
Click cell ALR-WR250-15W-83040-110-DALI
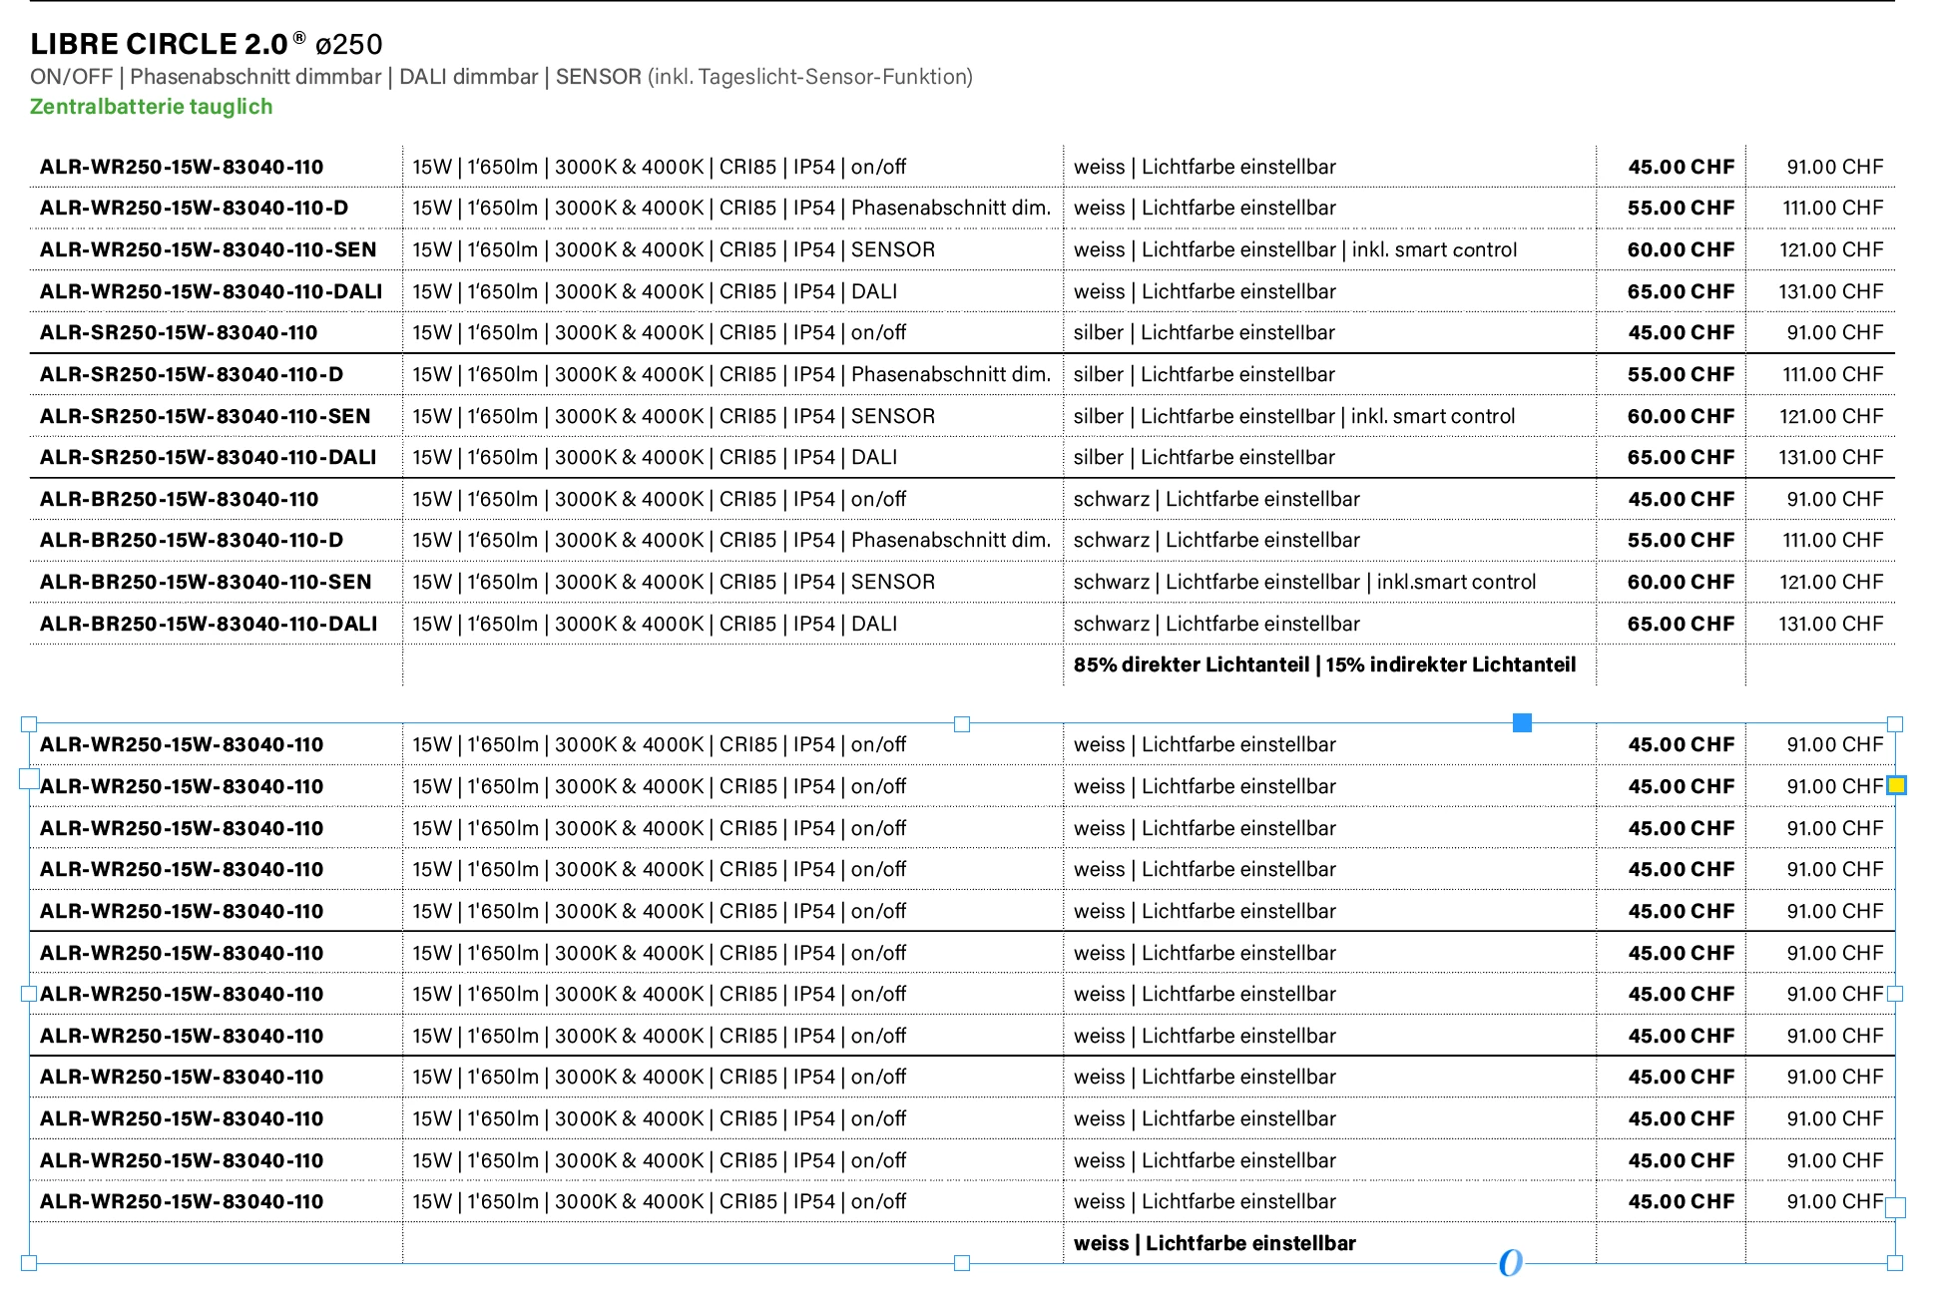[211, 291]
